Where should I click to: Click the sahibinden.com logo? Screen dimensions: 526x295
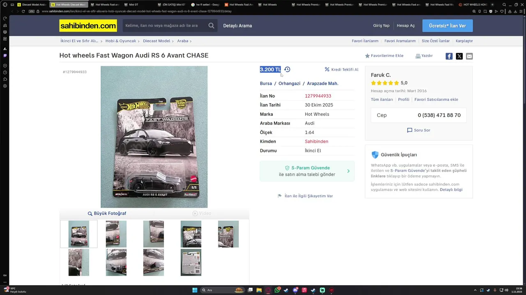[x=88, y=25]
